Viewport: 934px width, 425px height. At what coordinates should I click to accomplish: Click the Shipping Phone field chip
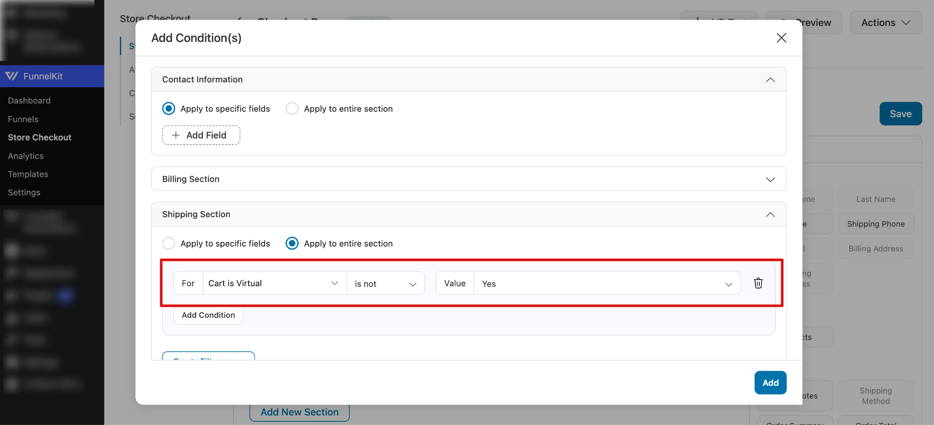tap(876, 223)
